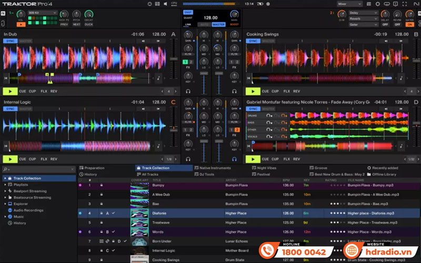Screen dimensions: 421x263
Task: Toggle FX unit 2 assign on Deck D channel
Action: [x=237, y=130]
